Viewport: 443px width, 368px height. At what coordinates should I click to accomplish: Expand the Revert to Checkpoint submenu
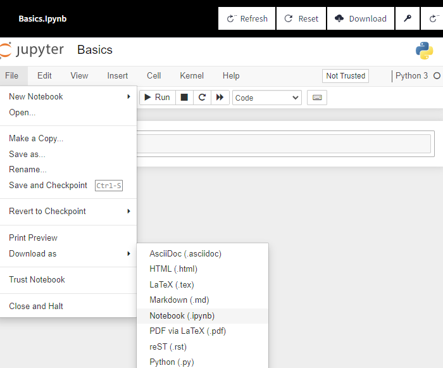(68, 212)
